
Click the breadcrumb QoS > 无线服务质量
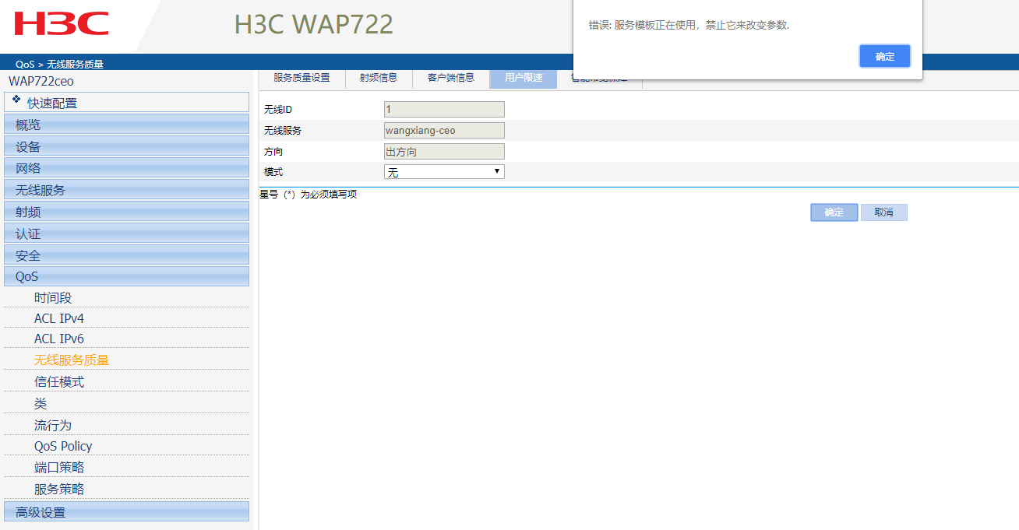coord(59,64)
